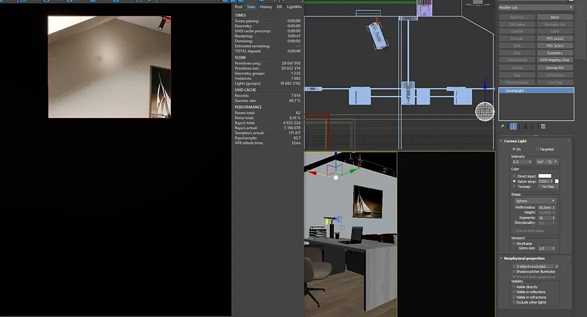The width and height of the screenshot is (587, 317).
Task: Pin the modifier stack with the pin icon
Action: pos(502,126)
